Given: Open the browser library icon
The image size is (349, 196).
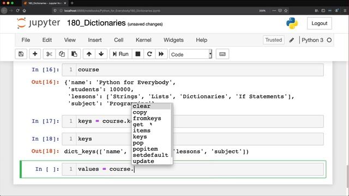Looking at the screenshot, I should [316, 10].
